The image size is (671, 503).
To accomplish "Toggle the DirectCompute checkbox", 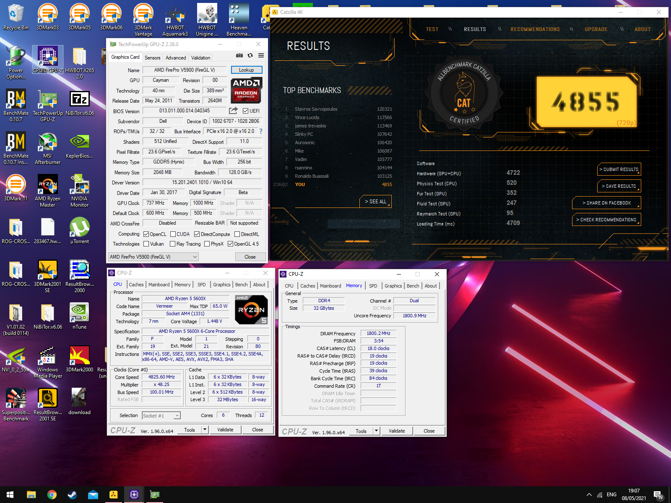I will (x=197, y=234).
